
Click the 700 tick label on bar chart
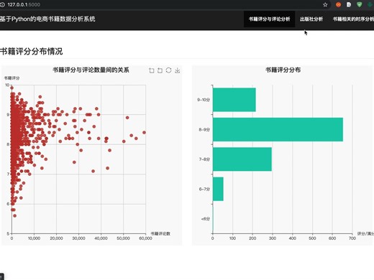[352, 238]
